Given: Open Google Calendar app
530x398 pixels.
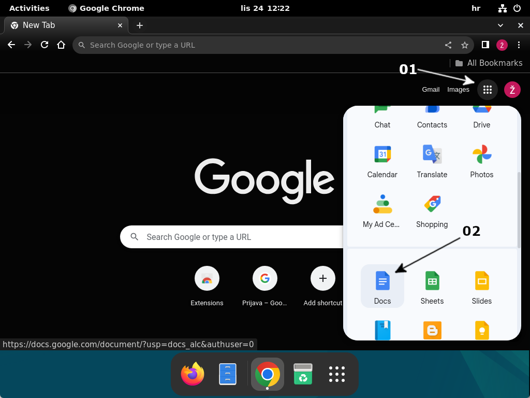Looking at the screenshot, I should 382,161.
